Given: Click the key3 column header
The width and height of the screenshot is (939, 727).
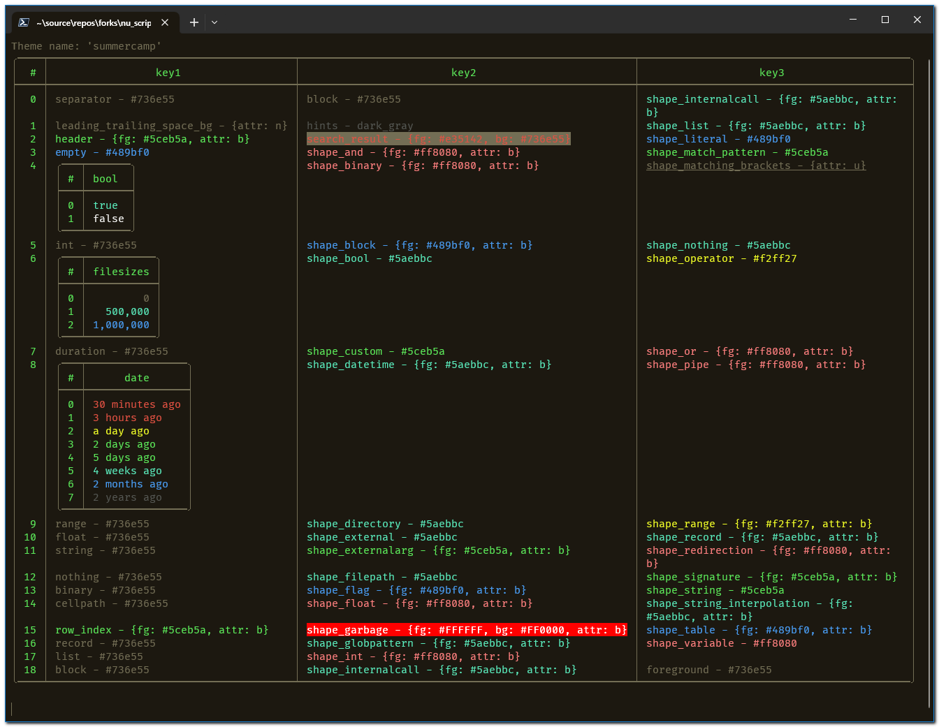Looking at the screenshot, I should click(772, 73).
